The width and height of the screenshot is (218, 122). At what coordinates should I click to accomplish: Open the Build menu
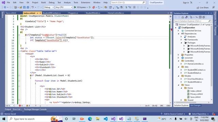coord(43,2)
